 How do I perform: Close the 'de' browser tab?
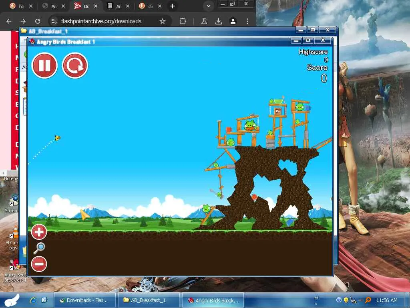coord(160,6)
